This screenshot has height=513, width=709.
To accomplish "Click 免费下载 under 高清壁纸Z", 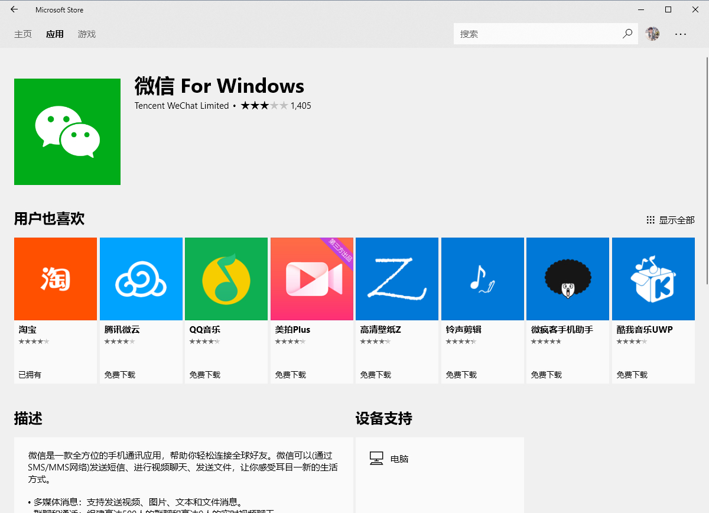I will [x=376, y=375].
